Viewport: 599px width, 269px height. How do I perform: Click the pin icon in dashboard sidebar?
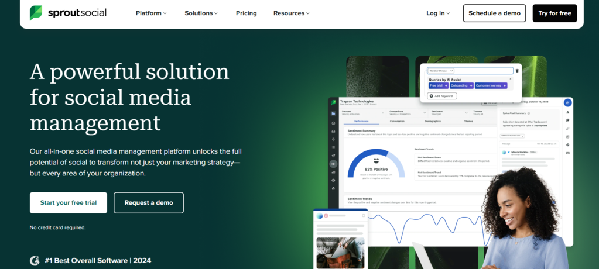(x=334, y=139)
